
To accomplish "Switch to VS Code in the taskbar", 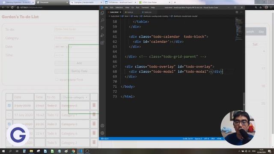I will (x=80, y=151).
